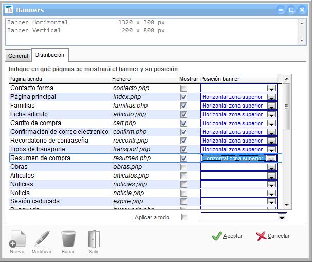This screenshot has width=313, height=262.
Task: Click the Fichero column header
Action: pos(145,79)
